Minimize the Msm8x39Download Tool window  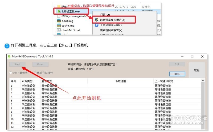(x=182, y=57)
